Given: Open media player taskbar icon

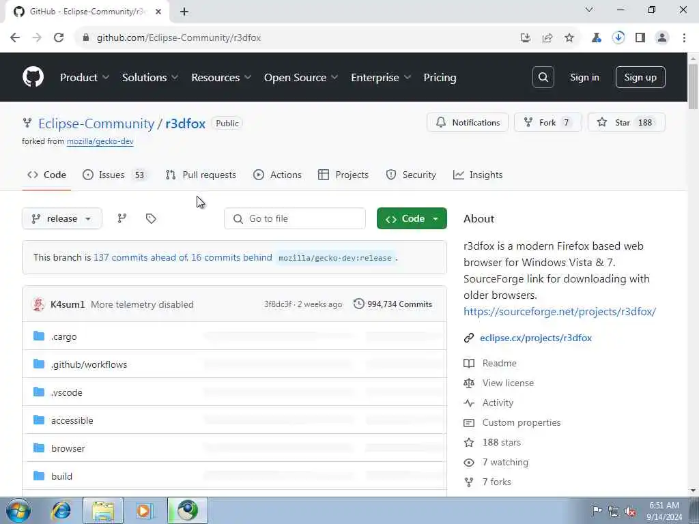Looking at the screenshot, I should (x=145, y=510).
